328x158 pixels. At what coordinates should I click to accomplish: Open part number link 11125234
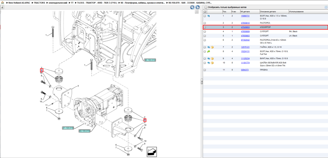coord(245,58)
